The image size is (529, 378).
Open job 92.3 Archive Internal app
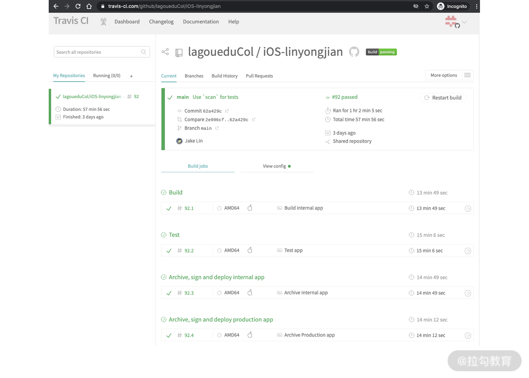click(317, 293)
